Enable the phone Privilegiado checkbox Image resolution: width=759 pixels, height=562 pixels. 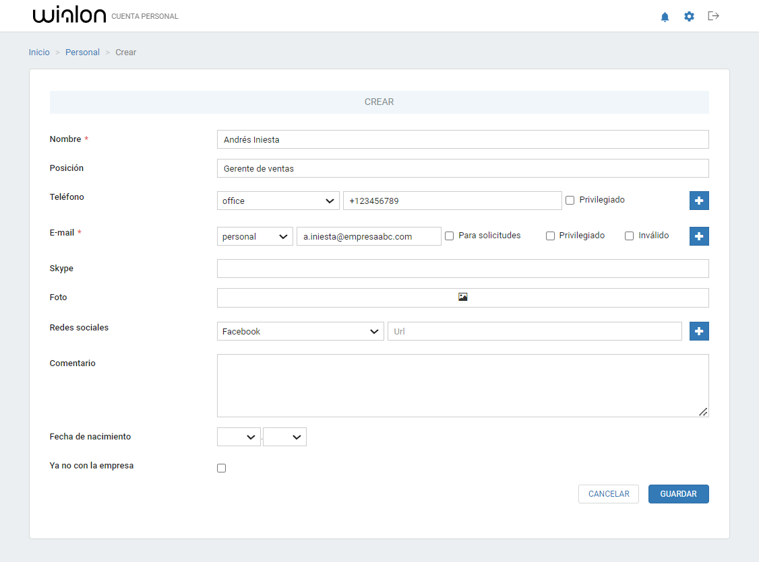click(570, 201)
